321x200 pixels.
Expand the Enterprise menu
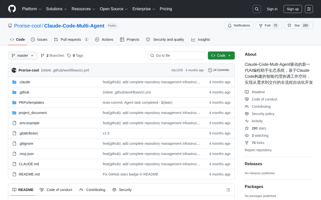click(x=144, y=9)
